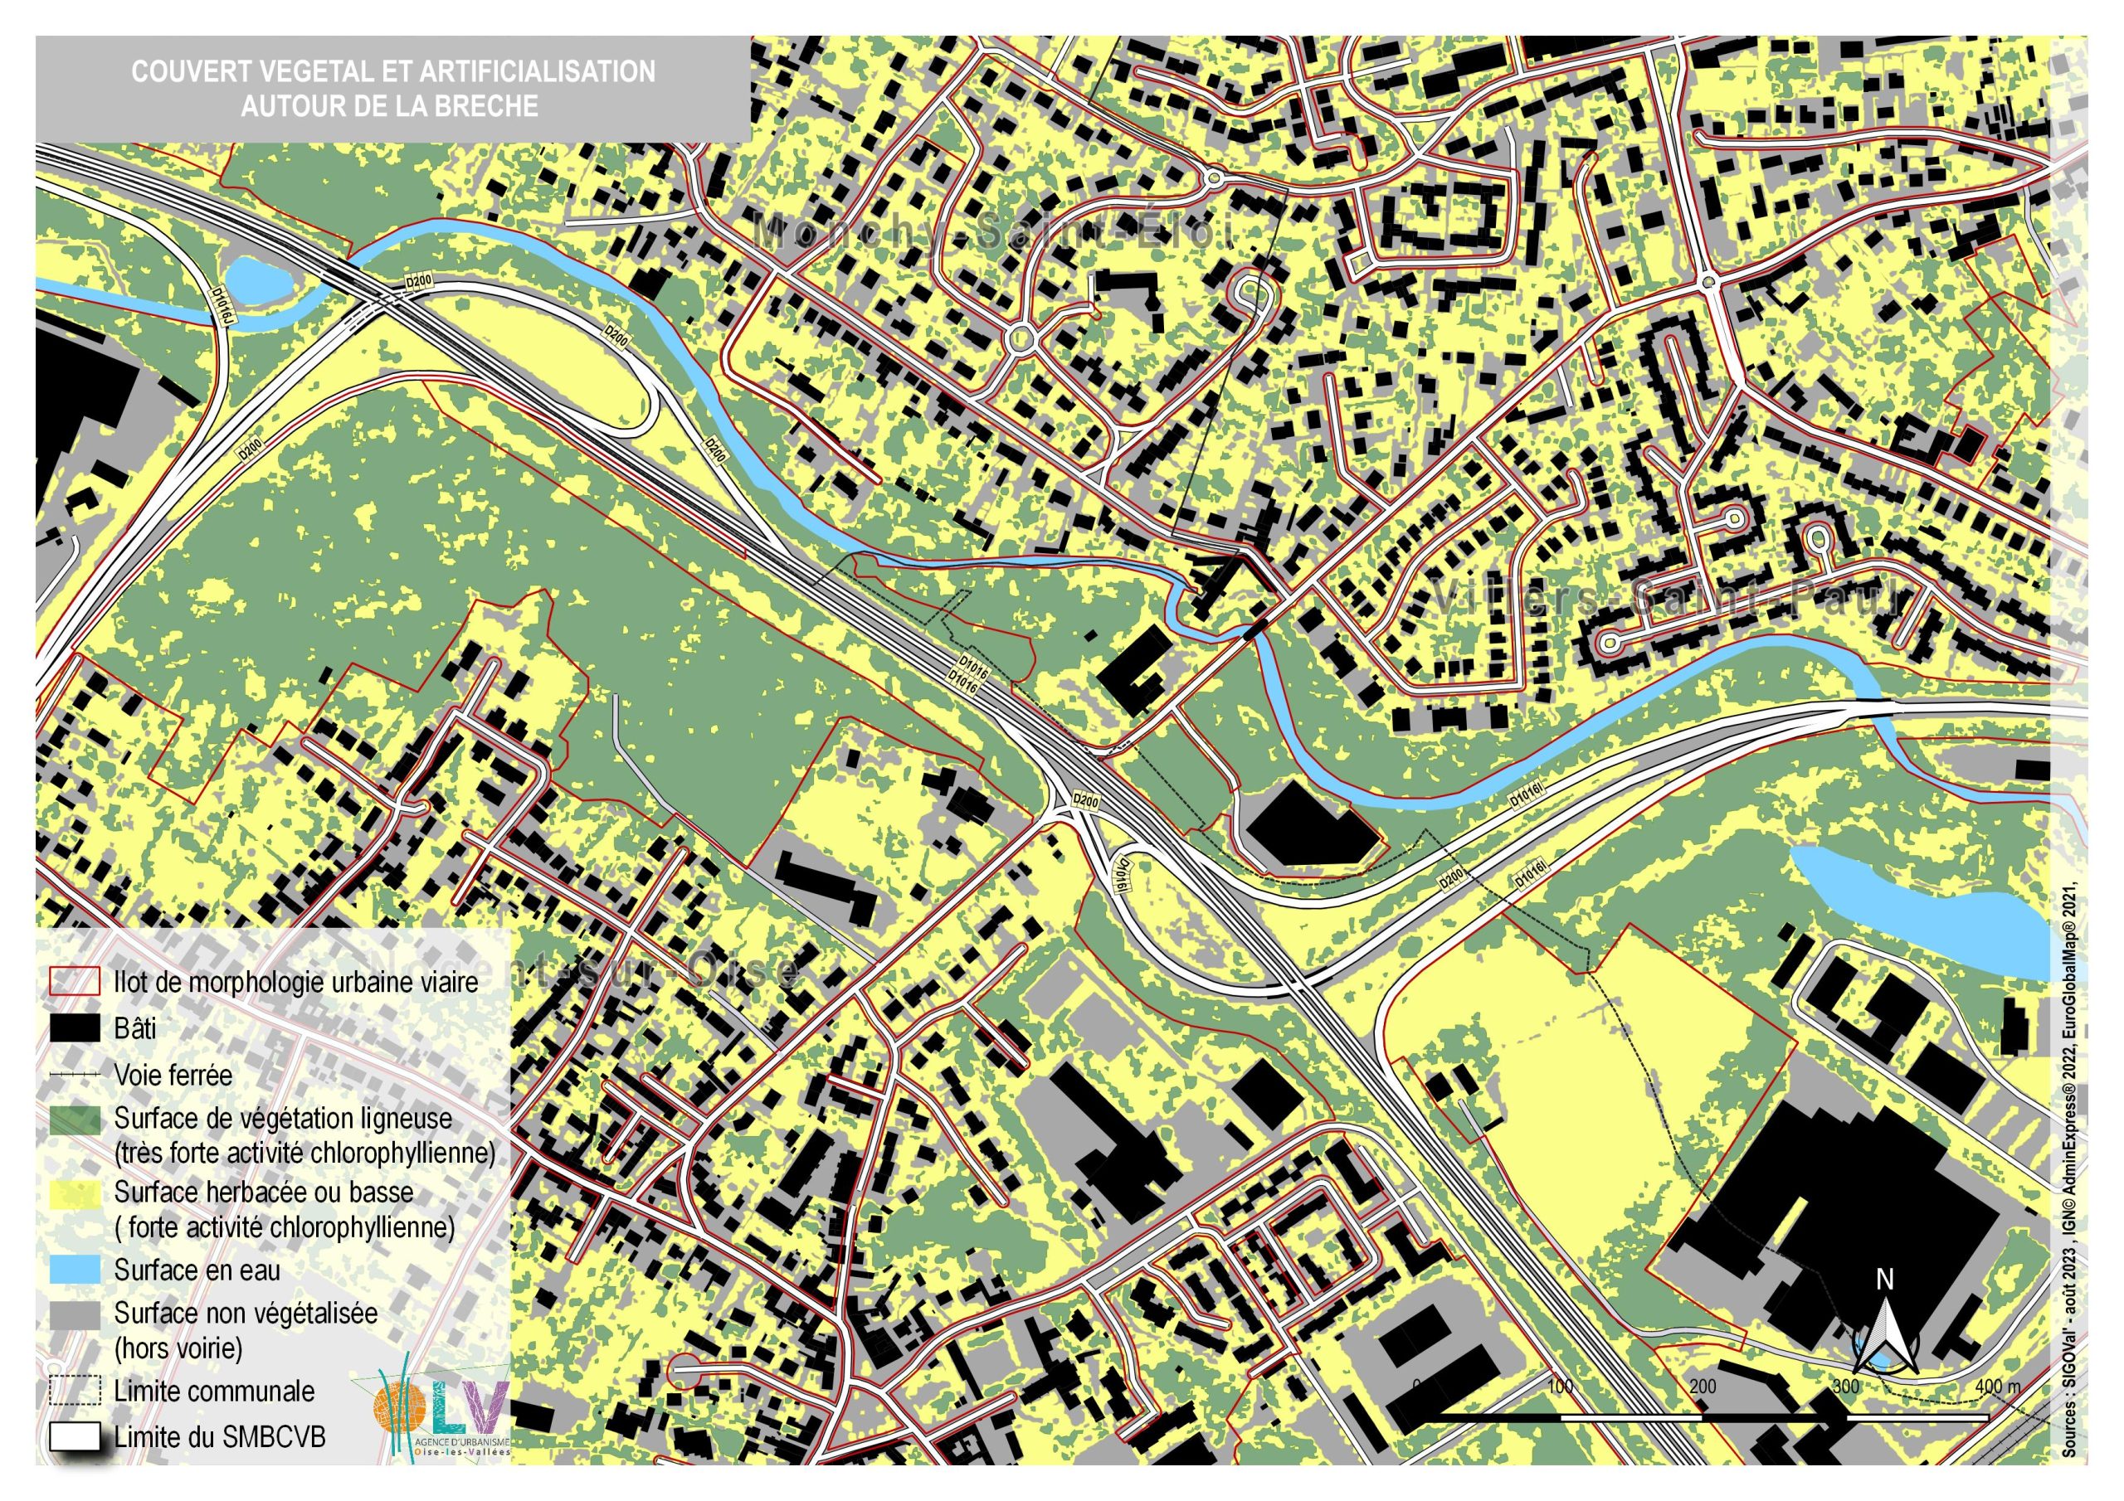Click the dashed Limite communale symbol
The width and height of the screenshot is (2124, 1501).
click(x=74, y=1391)
